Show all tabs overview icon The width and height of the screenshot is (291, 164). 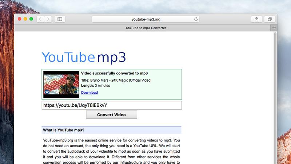(270, 19)
